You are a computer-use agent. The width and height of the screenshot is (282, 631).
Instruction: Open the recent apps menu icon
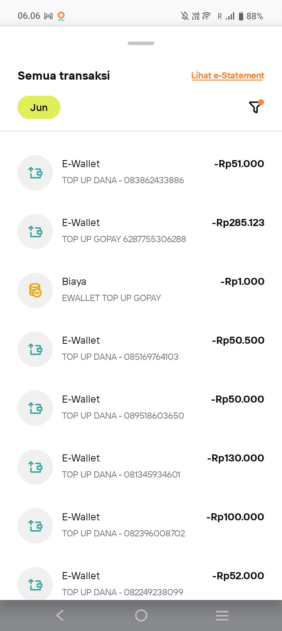pos(222,615)
